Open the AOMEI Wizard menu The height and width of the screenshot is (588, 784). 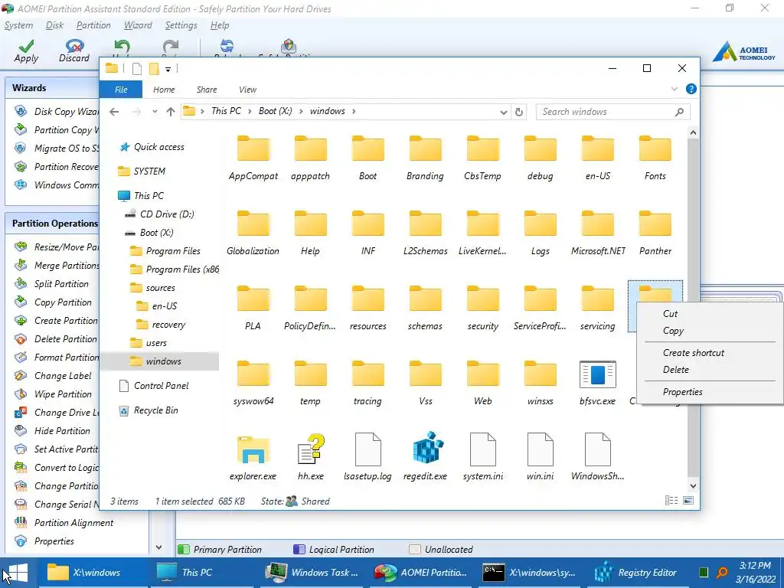[x=138, y=25]
